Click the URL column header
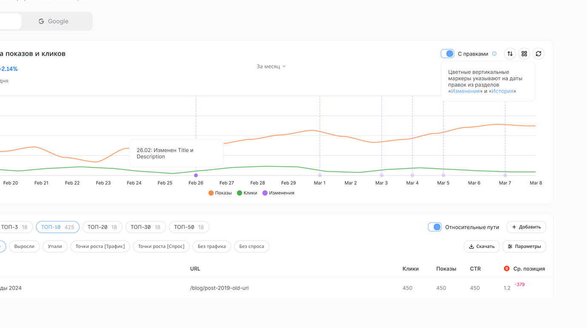The height and width of the screenshot is (328, 587). tap(195, 269)
